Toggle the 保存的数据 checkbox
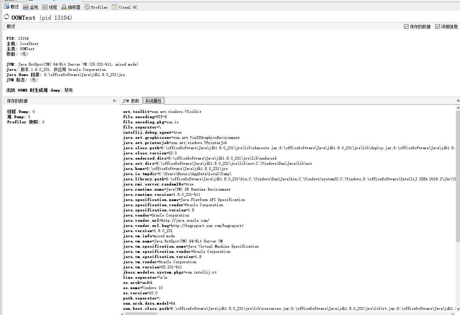460x315 pixels. (x=406, y=27)
